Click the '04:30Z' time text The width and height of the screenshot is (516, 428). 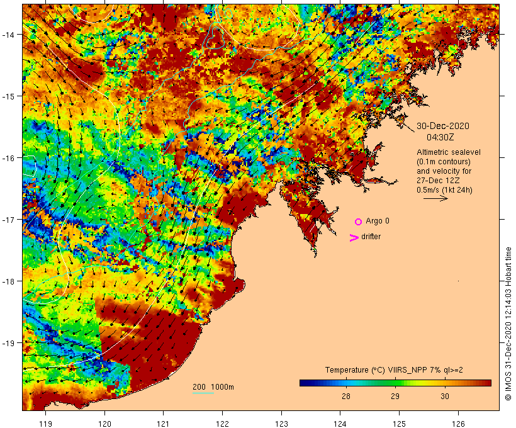(x=440, y=137)
